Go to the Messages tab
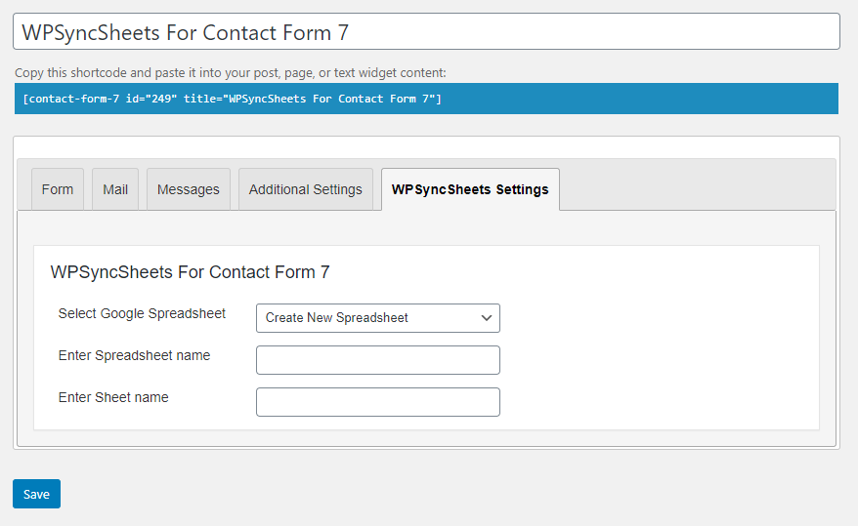858x526 pixels. [189, 189]
